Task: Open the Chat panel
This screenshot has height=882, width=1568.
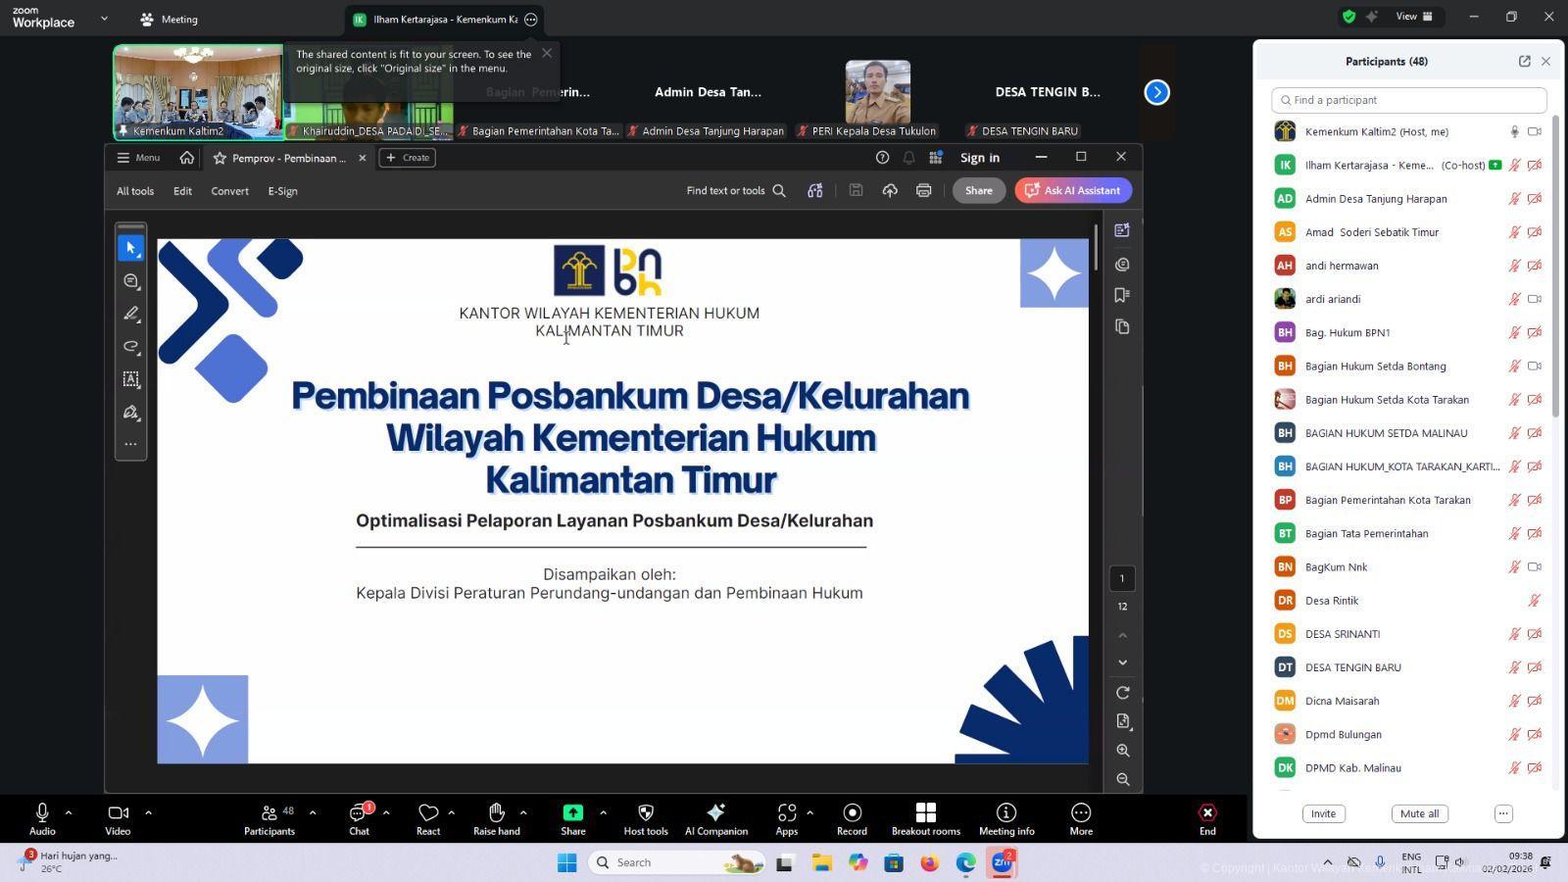Action: (359, 814)
